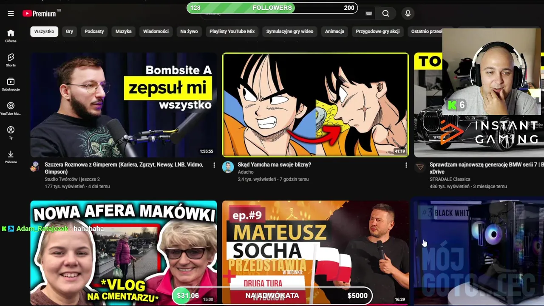Screen dimensions: 544x306
Task: Click '2,4 tys. wyświetleń' under the Yamcha video
Action: pyautogui.click(x=257, y=179)
